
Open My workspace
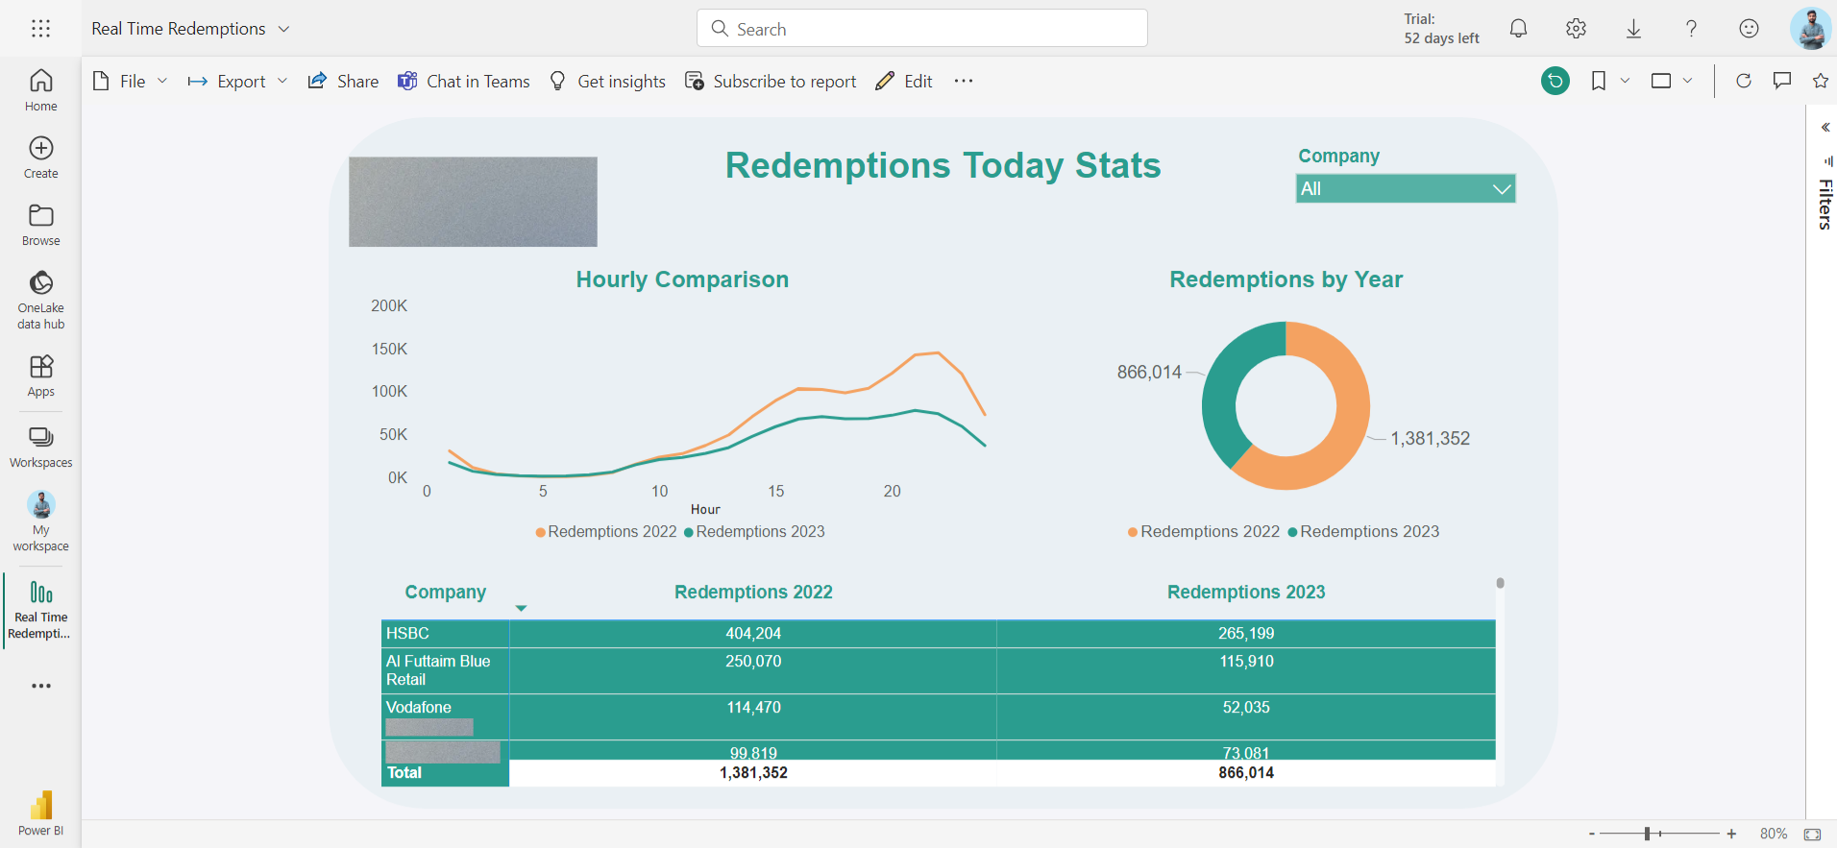40,521
